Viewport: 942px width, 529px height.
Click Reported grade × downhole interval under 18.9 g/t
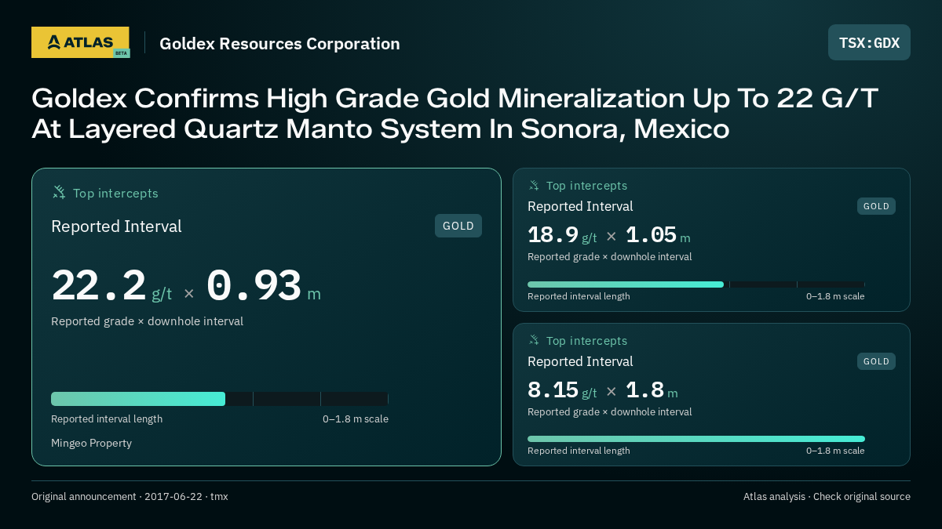609,256
